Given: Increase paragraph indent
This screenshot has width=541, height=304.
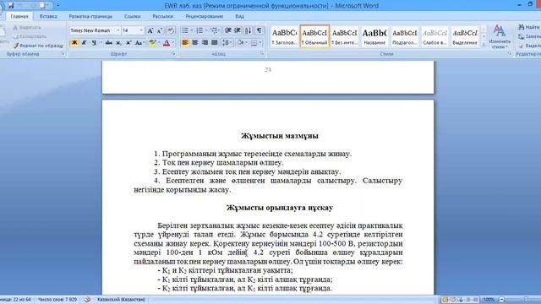Looking at the screenshot, I should coord(238,30).
